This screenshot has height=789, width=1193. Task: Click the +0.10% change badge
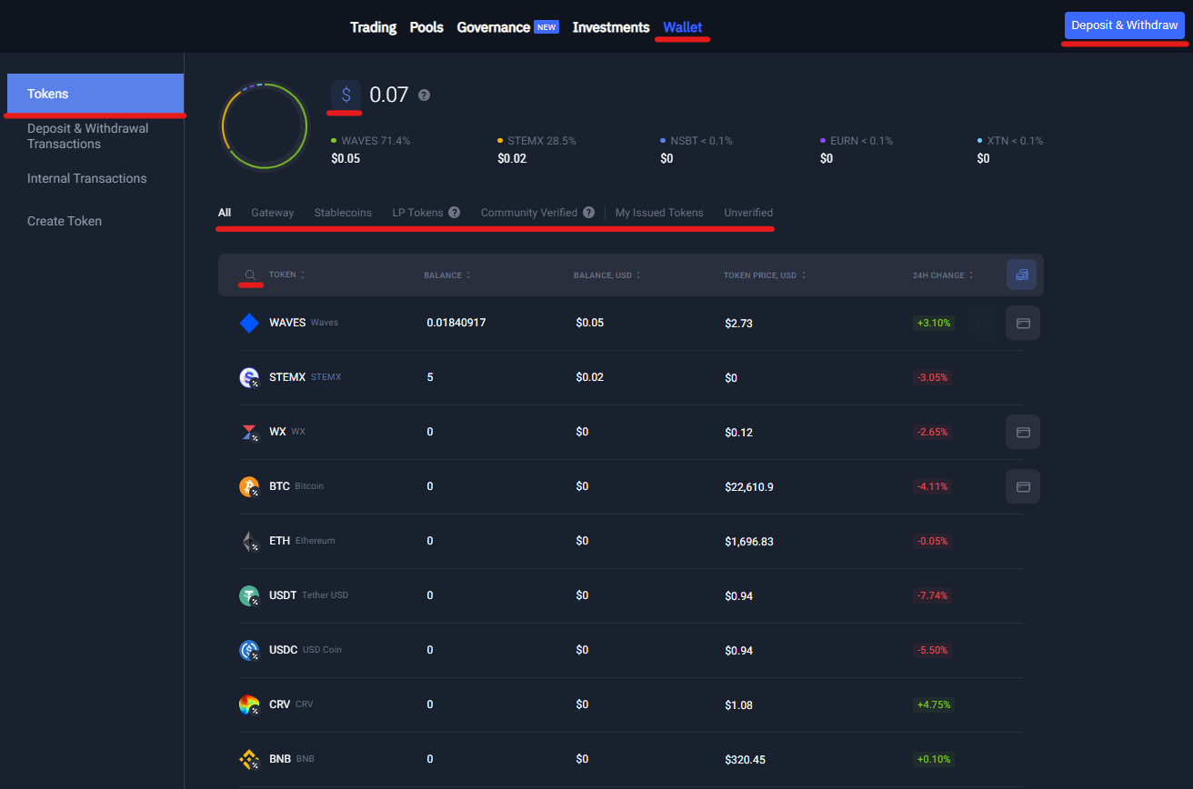934,759
